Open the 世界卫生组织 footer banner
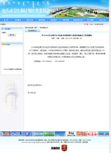The height and width of the screenshot is (153, 111). [38, 134]
